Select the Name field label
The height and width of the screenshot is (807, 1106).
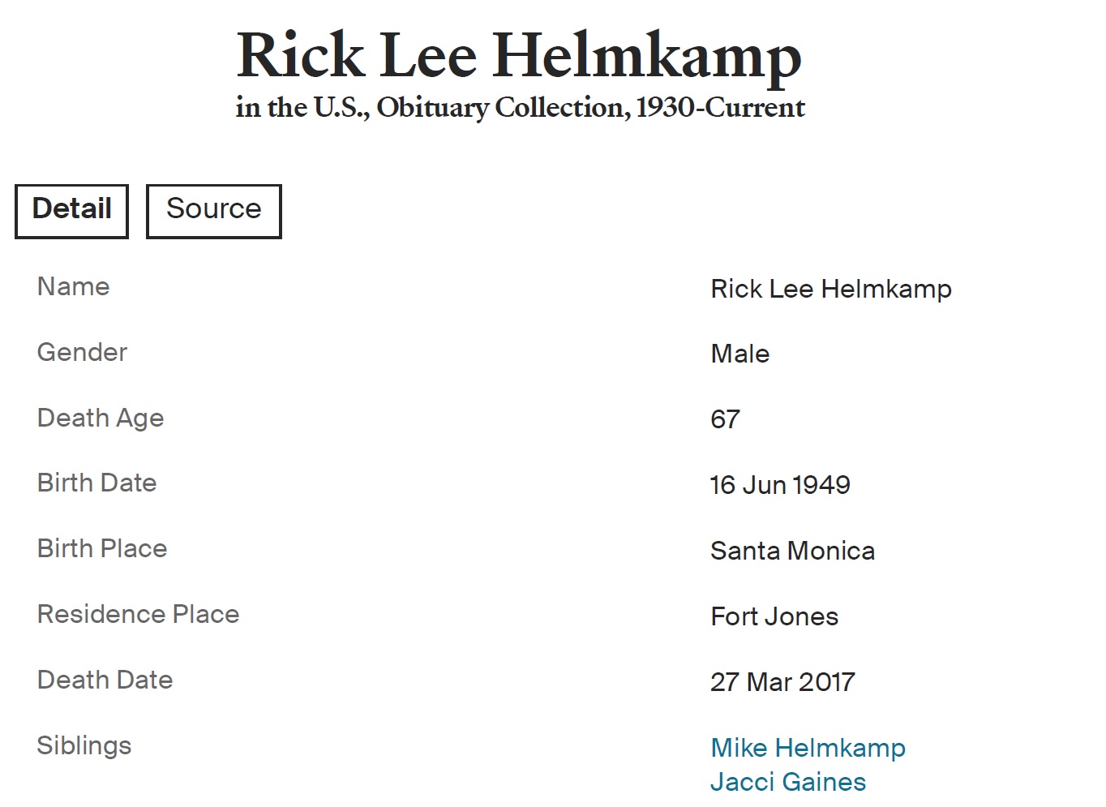(73, 286)
